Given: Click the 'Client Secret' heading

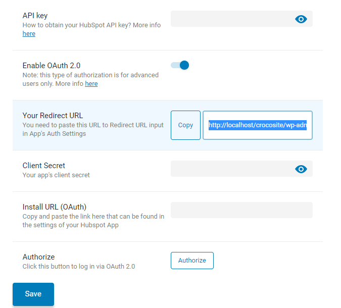Looking at the screenshot, I should pos(44,166).
